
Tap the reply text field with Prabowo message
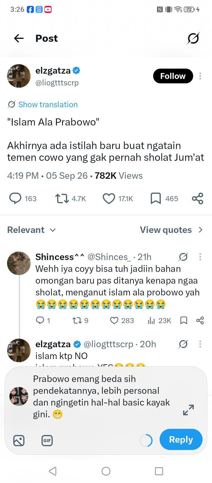(x=102, y=396)
